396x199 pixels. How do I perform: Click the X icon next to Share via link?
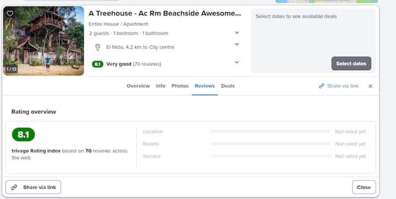pyautogui.click(x=370, y=86)
